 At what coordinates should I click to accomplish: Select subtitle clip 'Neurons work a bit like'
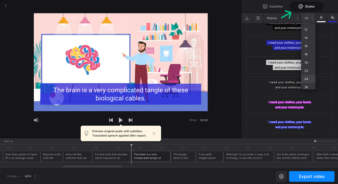[52, 156]
